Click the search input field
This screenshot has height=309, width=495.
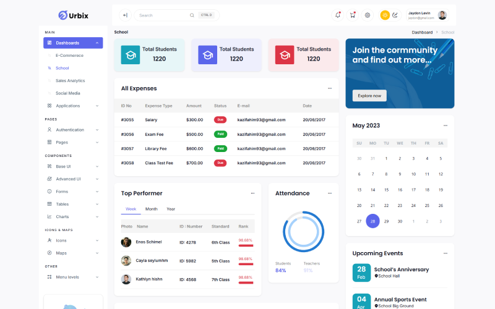pyautogui.click(x=164, y=15)
